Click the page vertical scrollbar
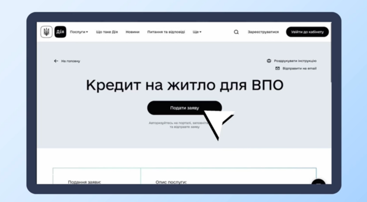This screenshot has height=202, width=367. pos(331,52)
